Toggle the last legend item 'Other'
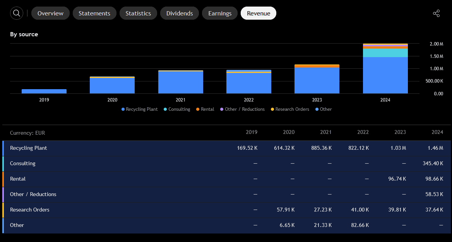The width and height of the screenshot is (452, 242). (x=324, y=109)
